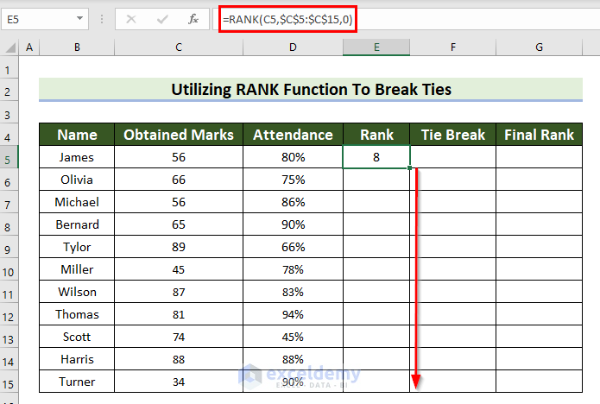
Task: Select cell with Olivia's name
Action: 77,180
